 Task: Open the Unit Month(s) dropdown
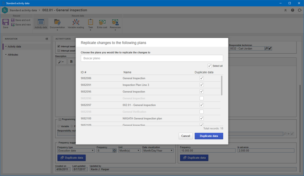click(x=129, y=150)
